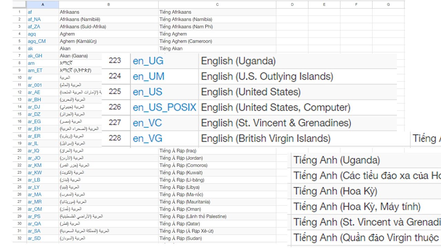This screenshot has height=248, width=441.
Task: Click cell 'ar_SA'
Action: (43, 231)
